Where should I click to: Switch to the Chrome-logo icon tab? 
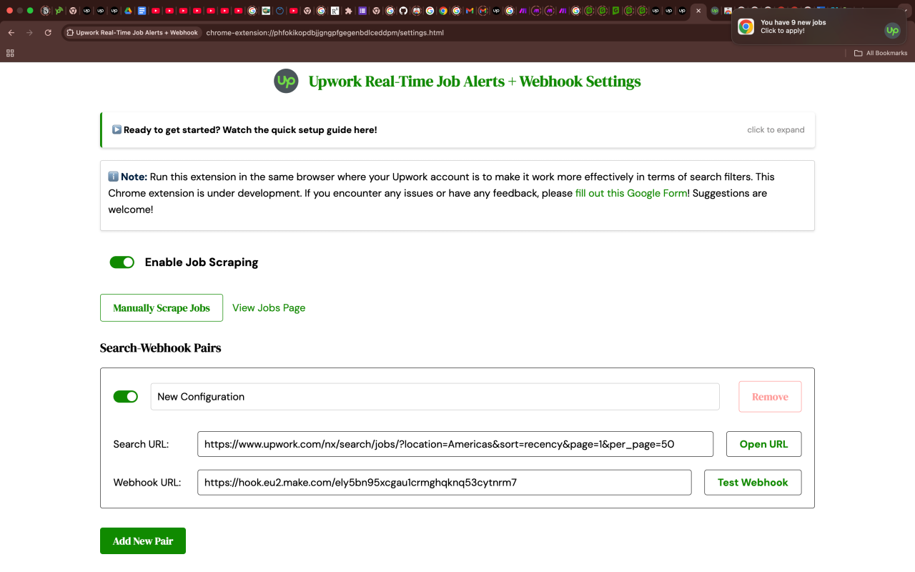(443, 11)
